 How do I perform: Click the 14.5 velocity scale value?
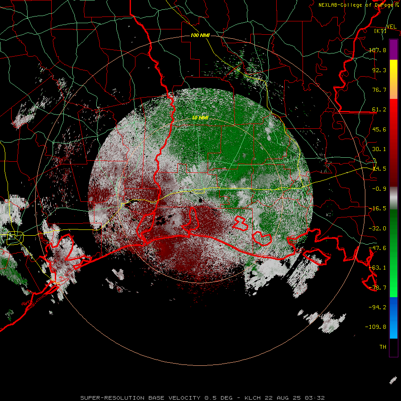(379, 169)
